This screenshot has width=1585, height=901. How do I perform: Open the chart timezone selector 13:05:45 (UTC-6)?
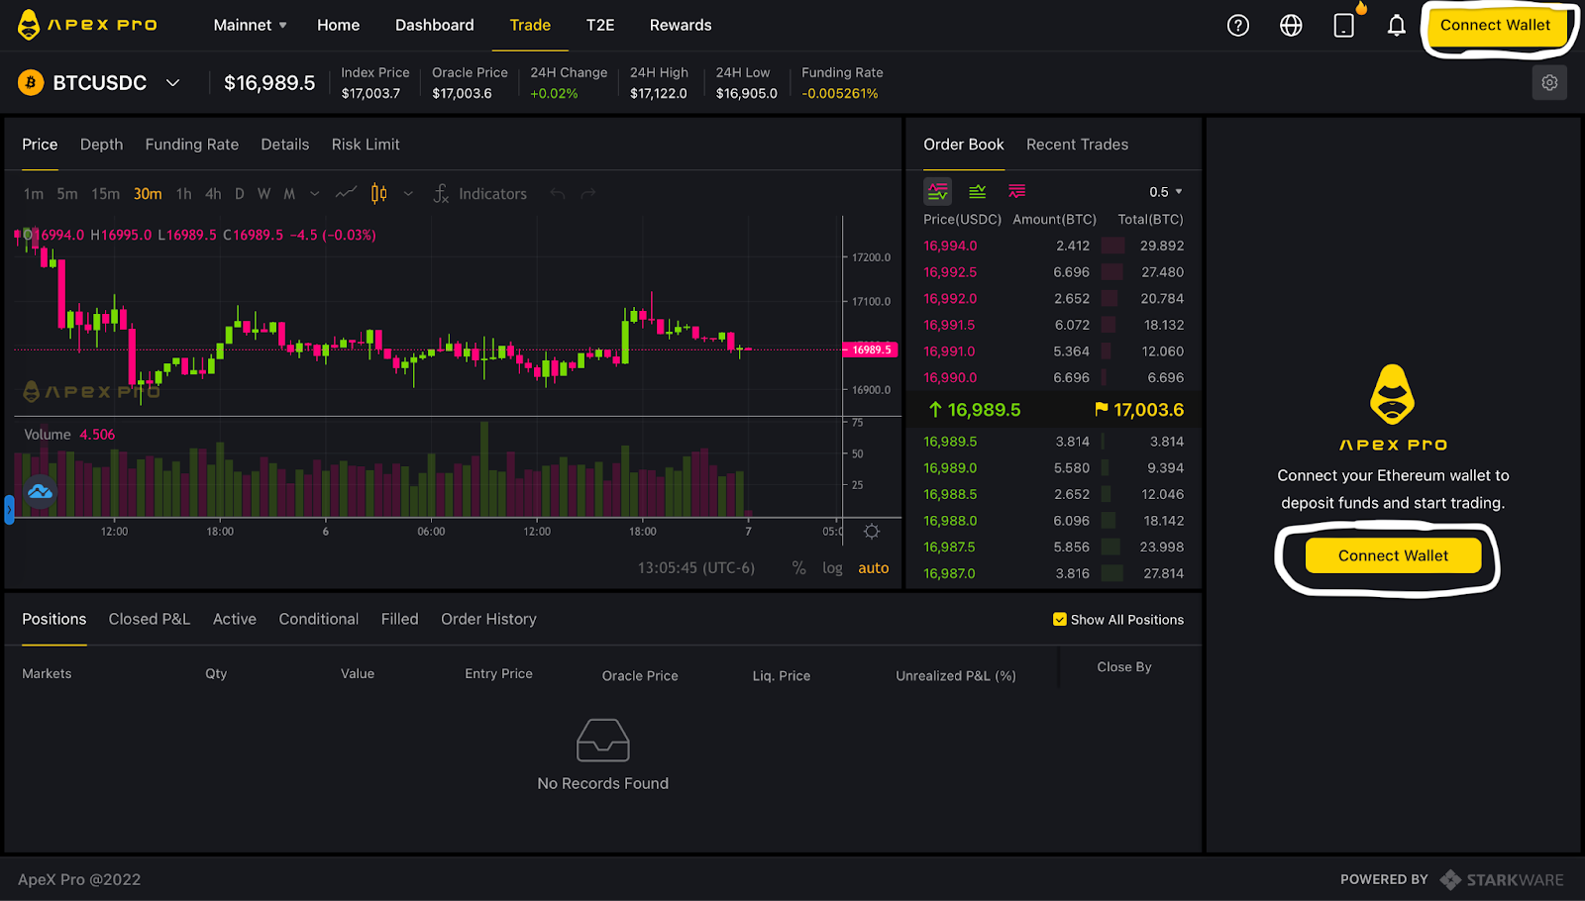(x=696, y=568)
